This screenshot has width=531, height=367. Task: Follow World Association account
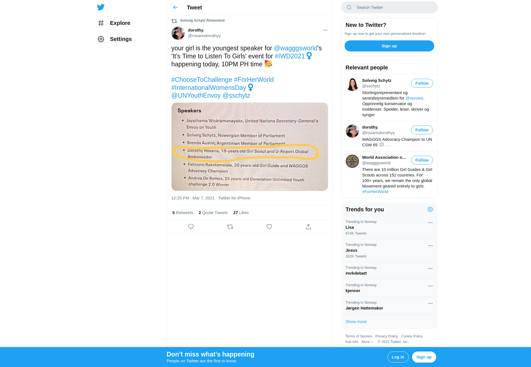pos(422,160)
